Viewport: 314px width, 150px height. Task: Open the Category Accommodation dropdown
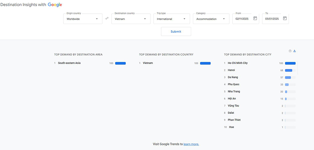(211, 19)
